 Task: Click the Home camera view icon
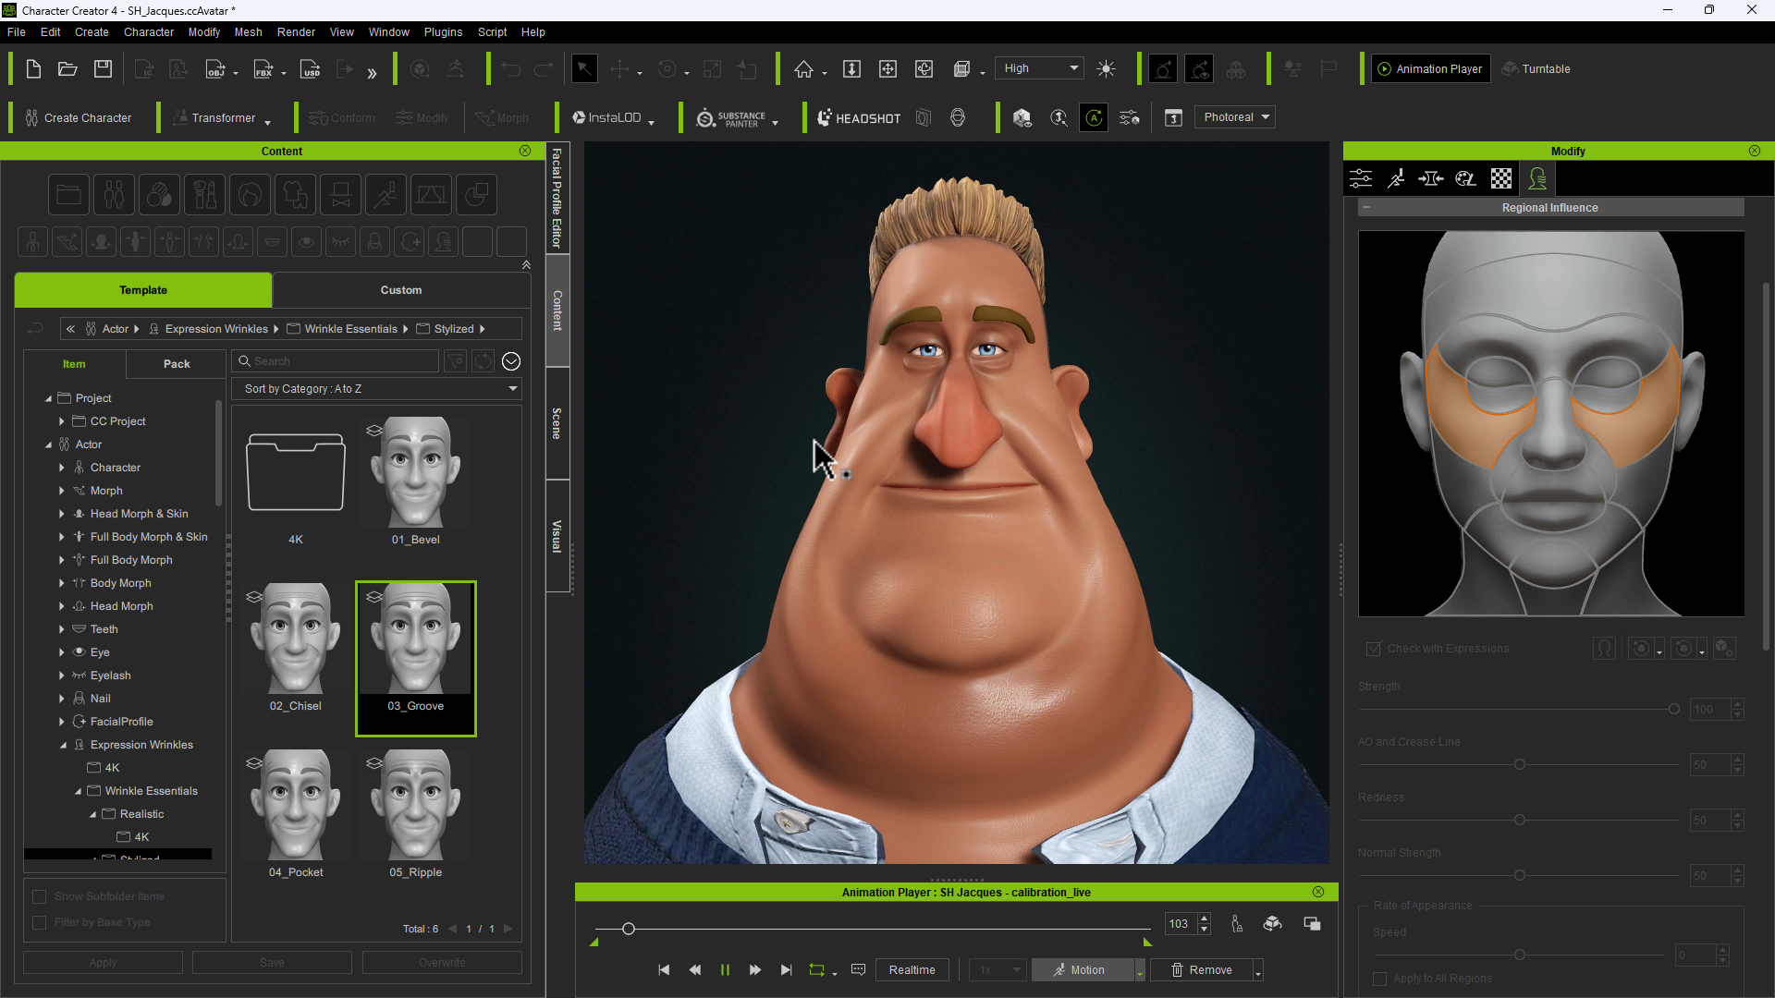click(x=803, y=69)
